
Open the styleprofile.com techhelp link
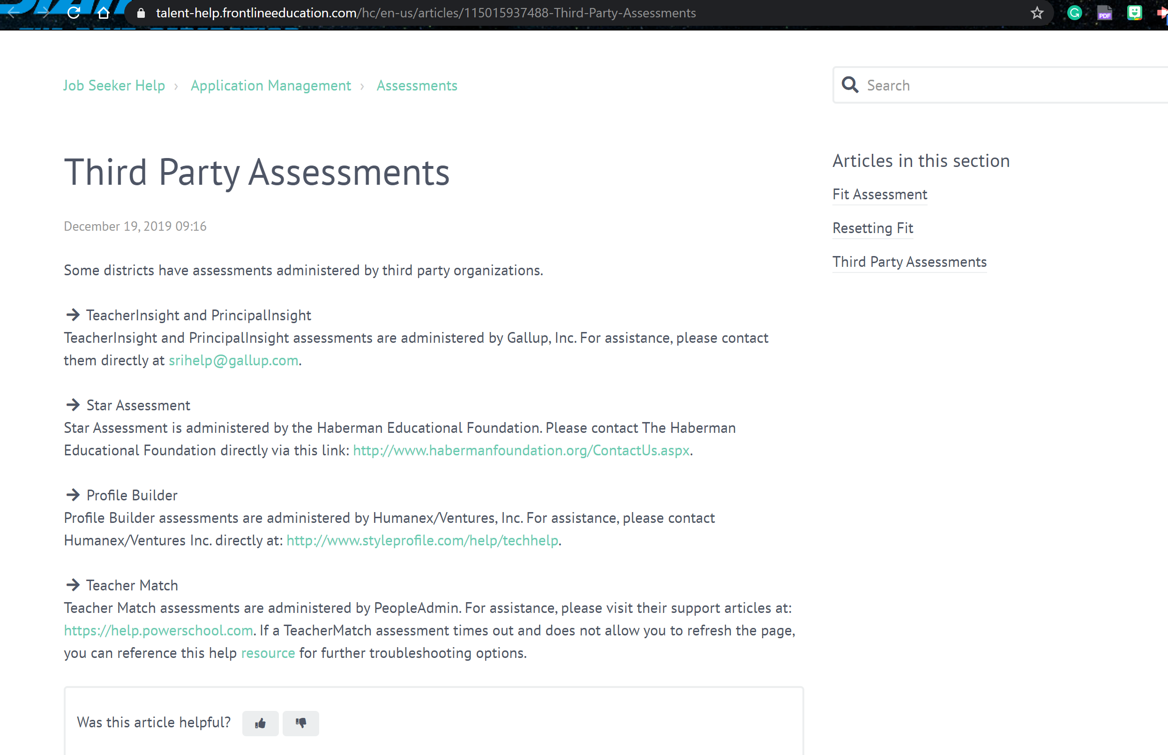pos(422,540)
